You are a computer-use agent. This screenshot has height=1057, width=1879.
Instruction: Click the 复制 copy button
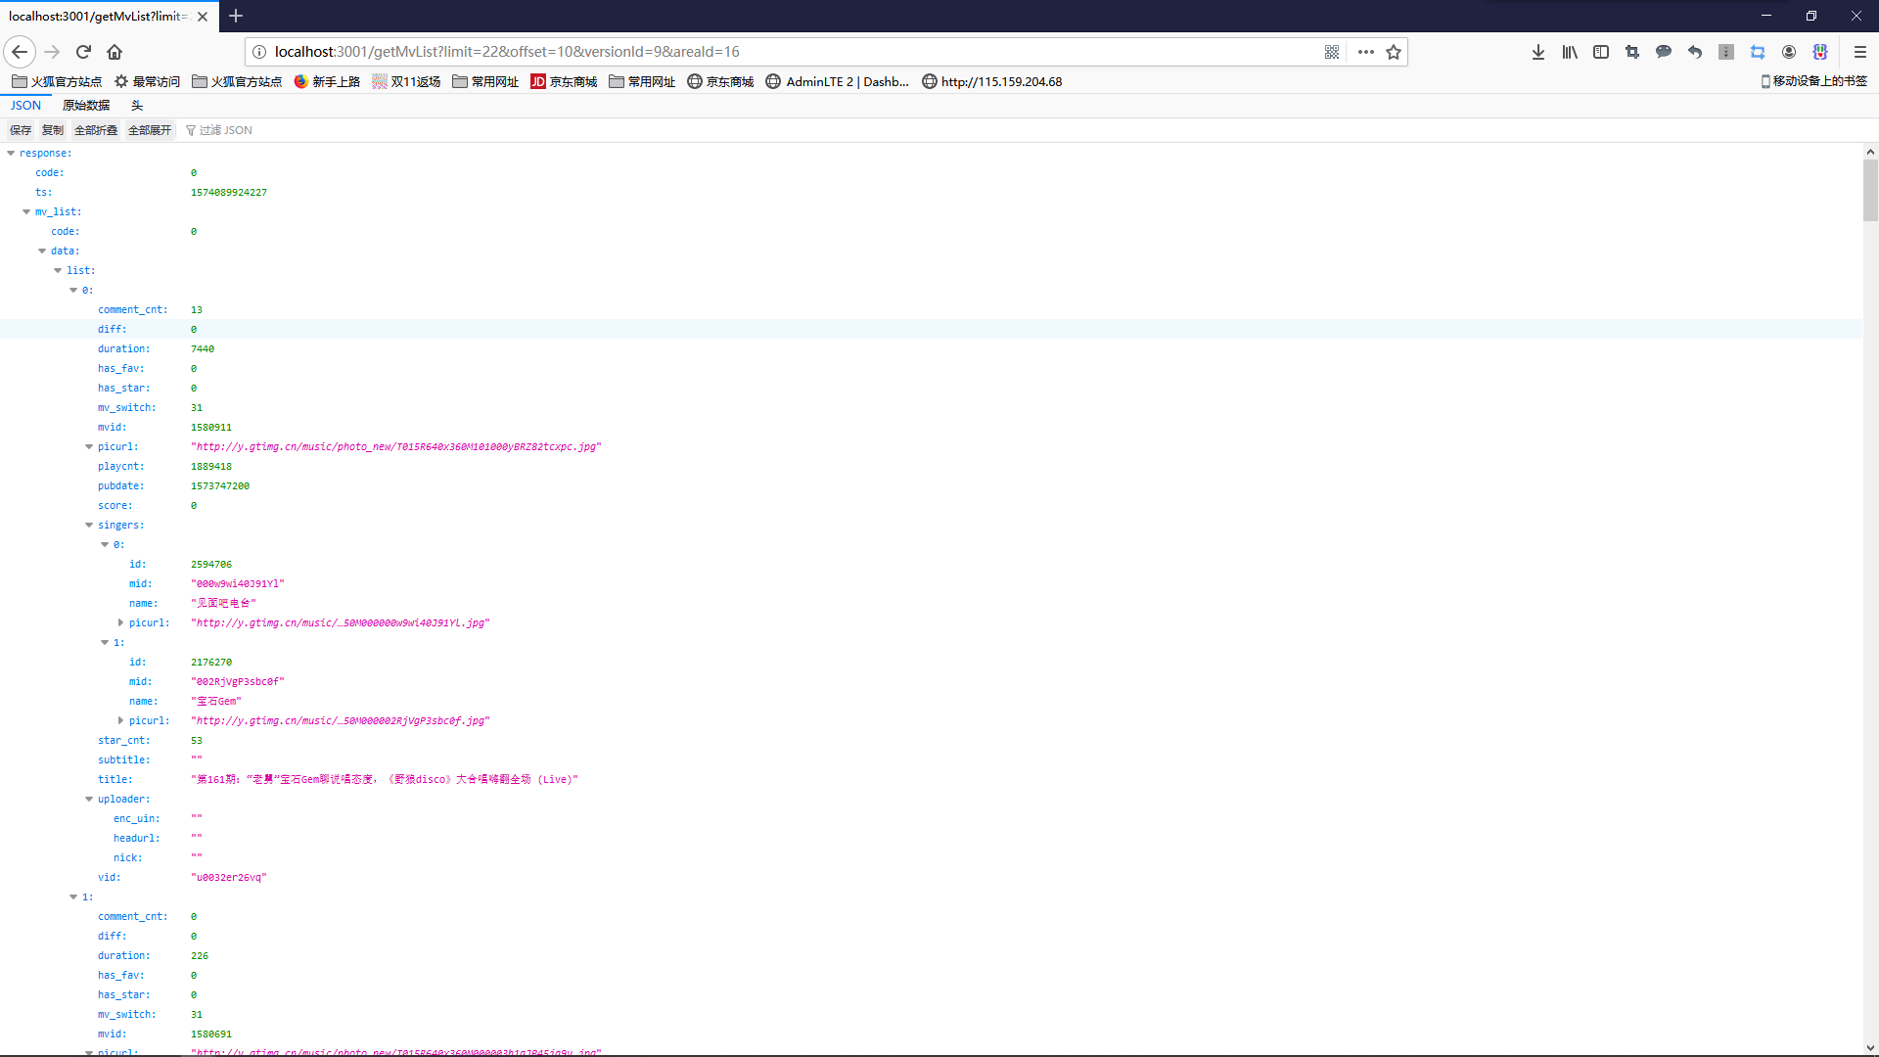click(x=53, y=130)
